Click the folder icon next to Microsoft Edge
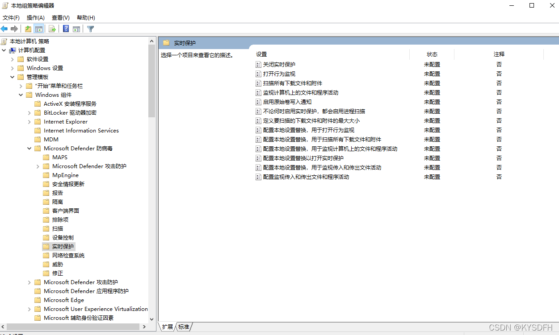This screenshot has width=559, height=335. click(x=38, y=300)
